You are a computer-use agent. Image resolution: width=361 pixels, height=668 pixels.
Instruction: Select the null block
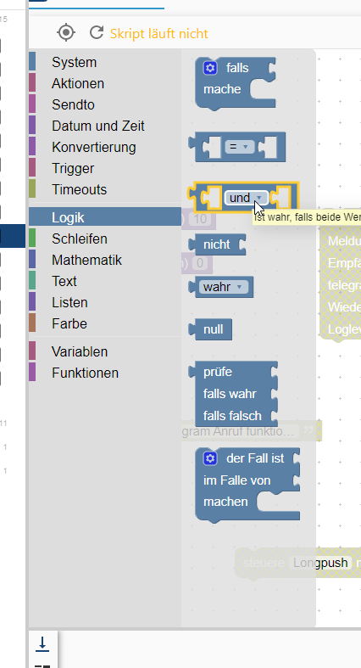210,329
